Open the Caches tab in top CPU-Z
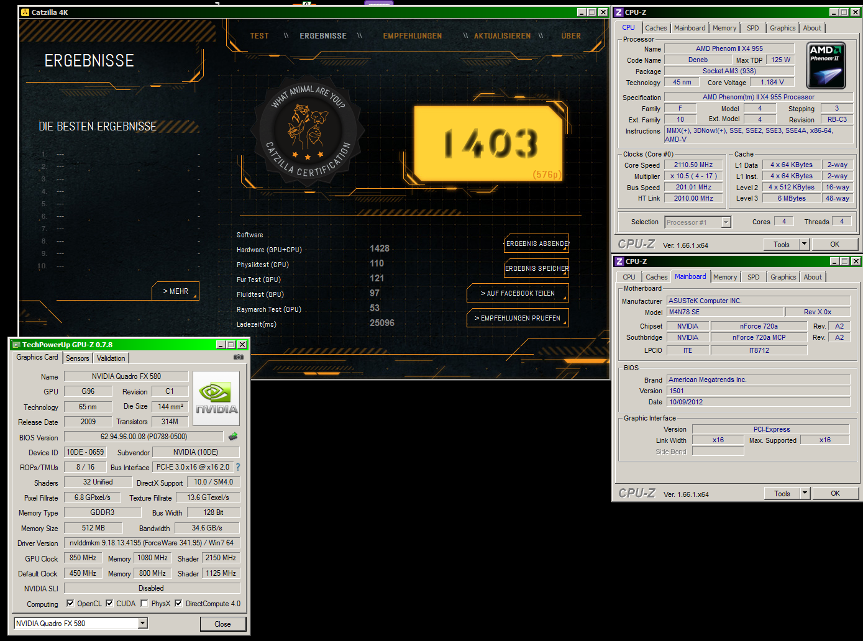This screenshot has width=863, height=641. 655,28
